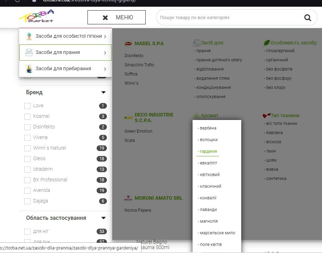Select the Winni's Naturel checkbox

[28, 148]
